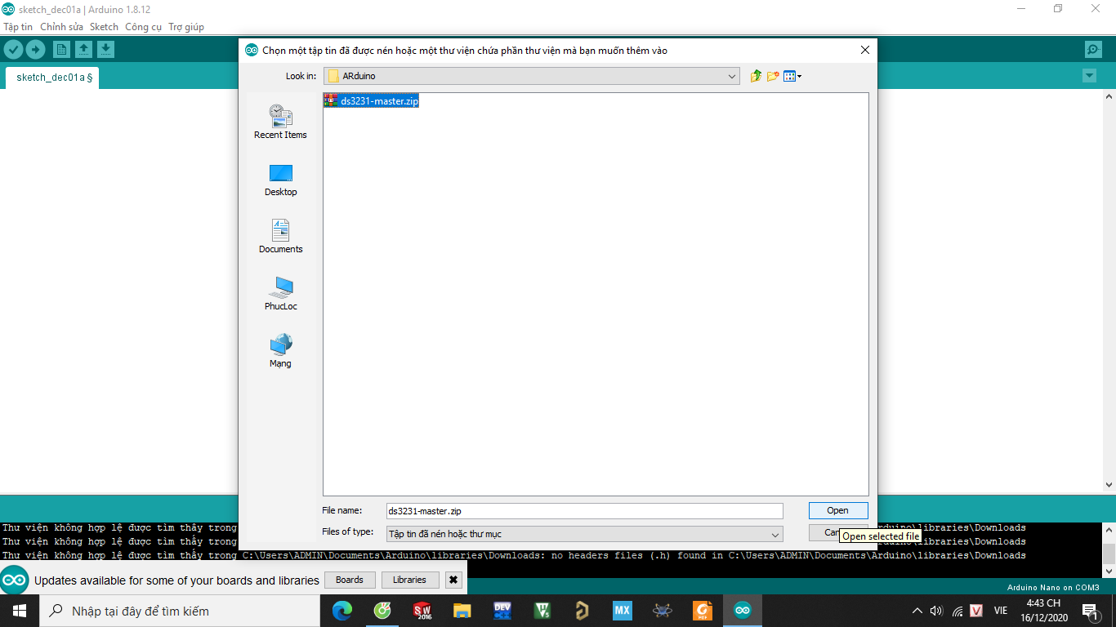Open Recent Items in sidebar

tap(280, 122)
